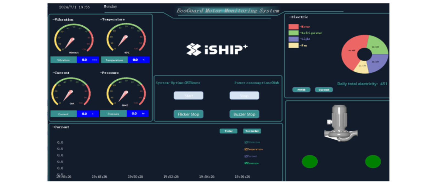The width and height of the screenshot is (439, 182).
Task: Click the right green indicator light
Action: click(x=373, y=161)
